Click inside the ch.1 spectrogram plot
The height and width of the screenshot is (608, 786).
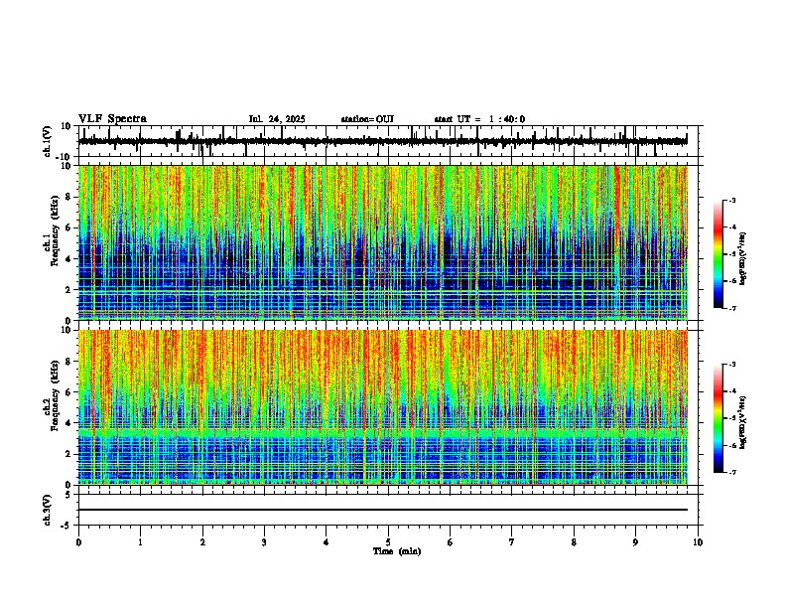point(383,242)
